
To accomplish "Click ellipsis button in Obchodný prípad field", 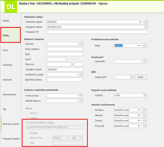I will click(143, 22).
